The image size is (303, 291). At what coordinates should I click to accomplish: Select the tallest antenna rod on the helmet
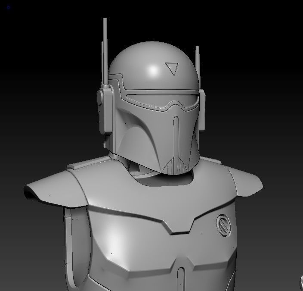[105, 51]
